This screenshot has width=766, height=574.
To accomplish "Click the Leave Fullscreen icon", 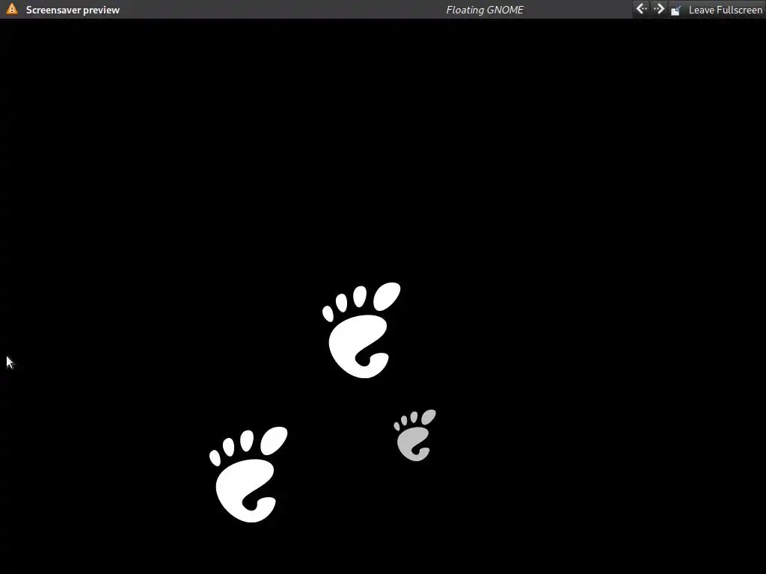I will coord(676,10).
